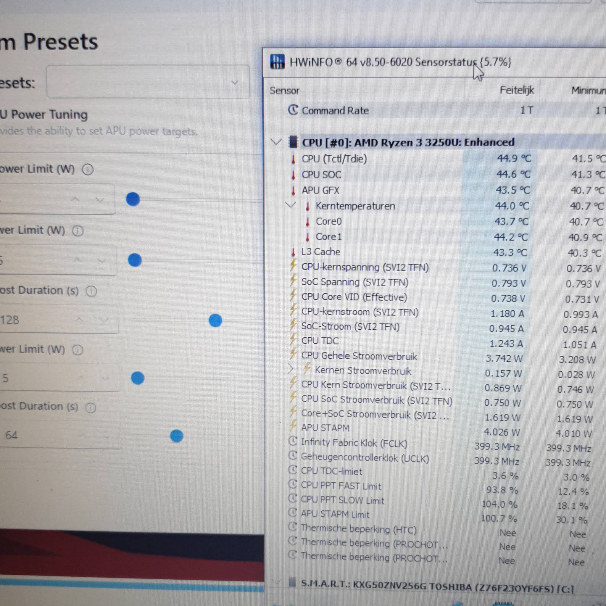Viewport: 606px width, 606px height.
Task: Click slider handle of the Power Limit 5 row
Action: pos(137,378)
